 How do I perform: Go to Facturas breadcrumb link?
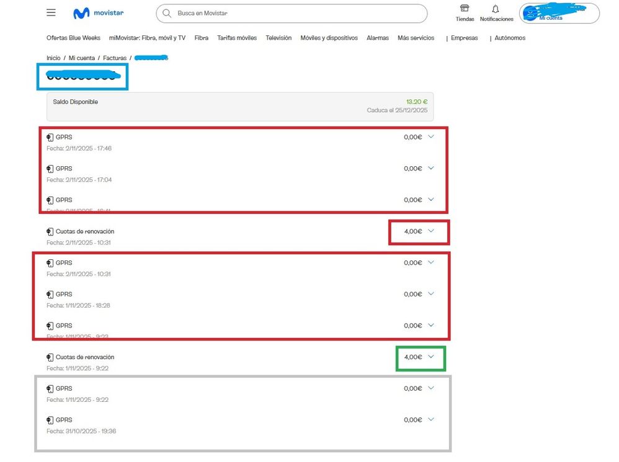(115, 58)
